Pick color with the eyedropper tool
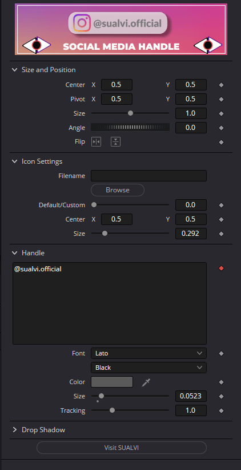 (146, 382)
